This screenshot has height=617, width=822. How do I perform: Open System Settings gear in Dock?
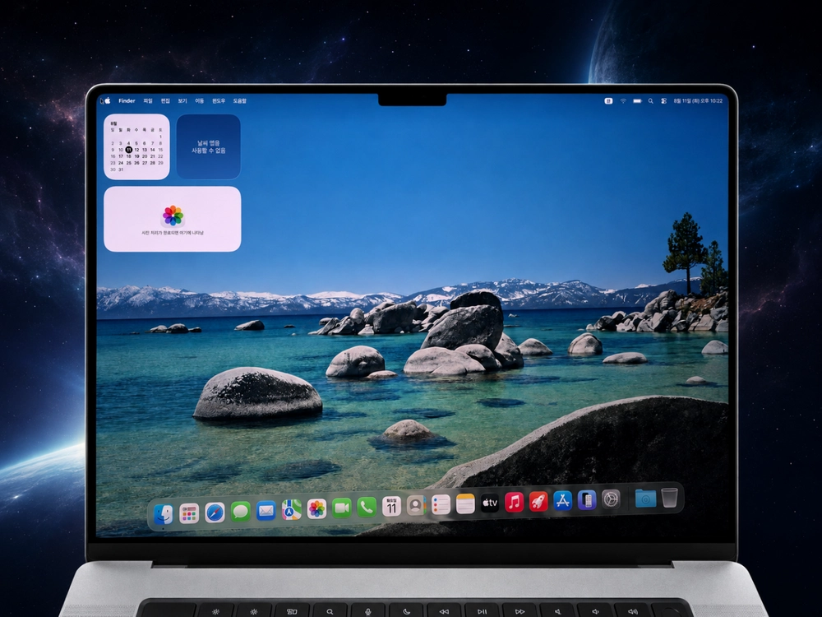[611, 499]
